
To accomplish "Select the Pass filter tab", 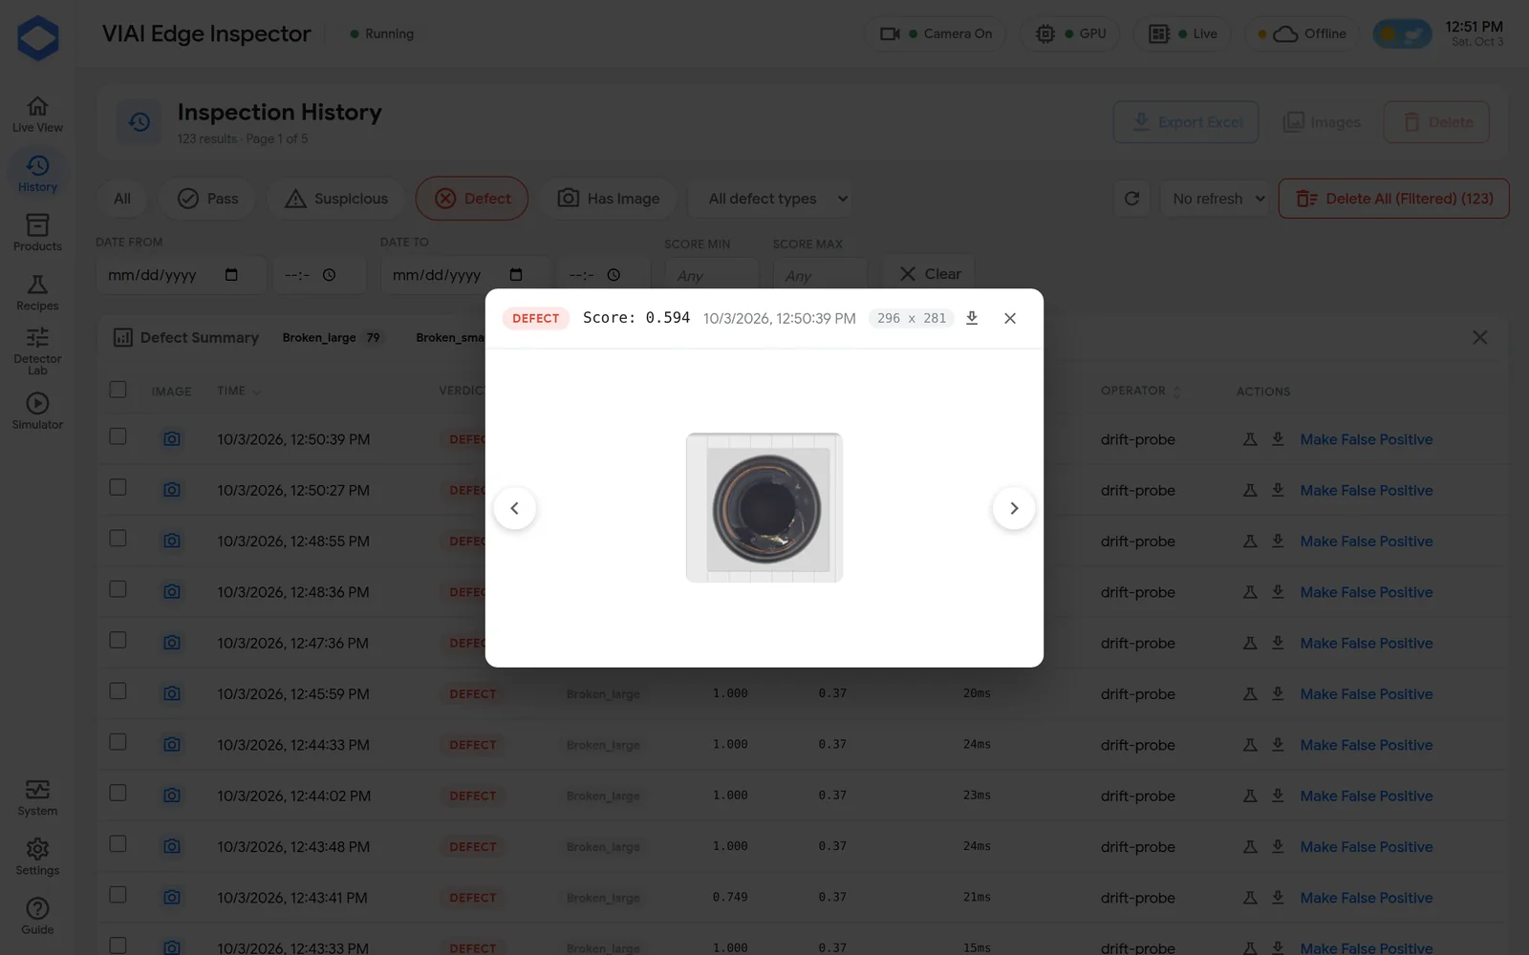I will click(207, 199).
